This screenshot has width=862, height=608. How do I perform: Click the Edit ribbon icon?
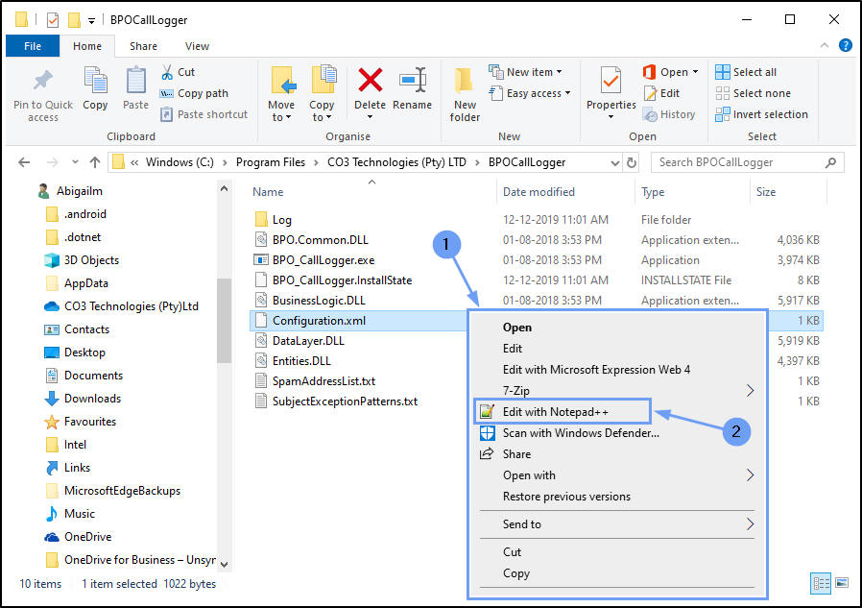coord(651,93)
